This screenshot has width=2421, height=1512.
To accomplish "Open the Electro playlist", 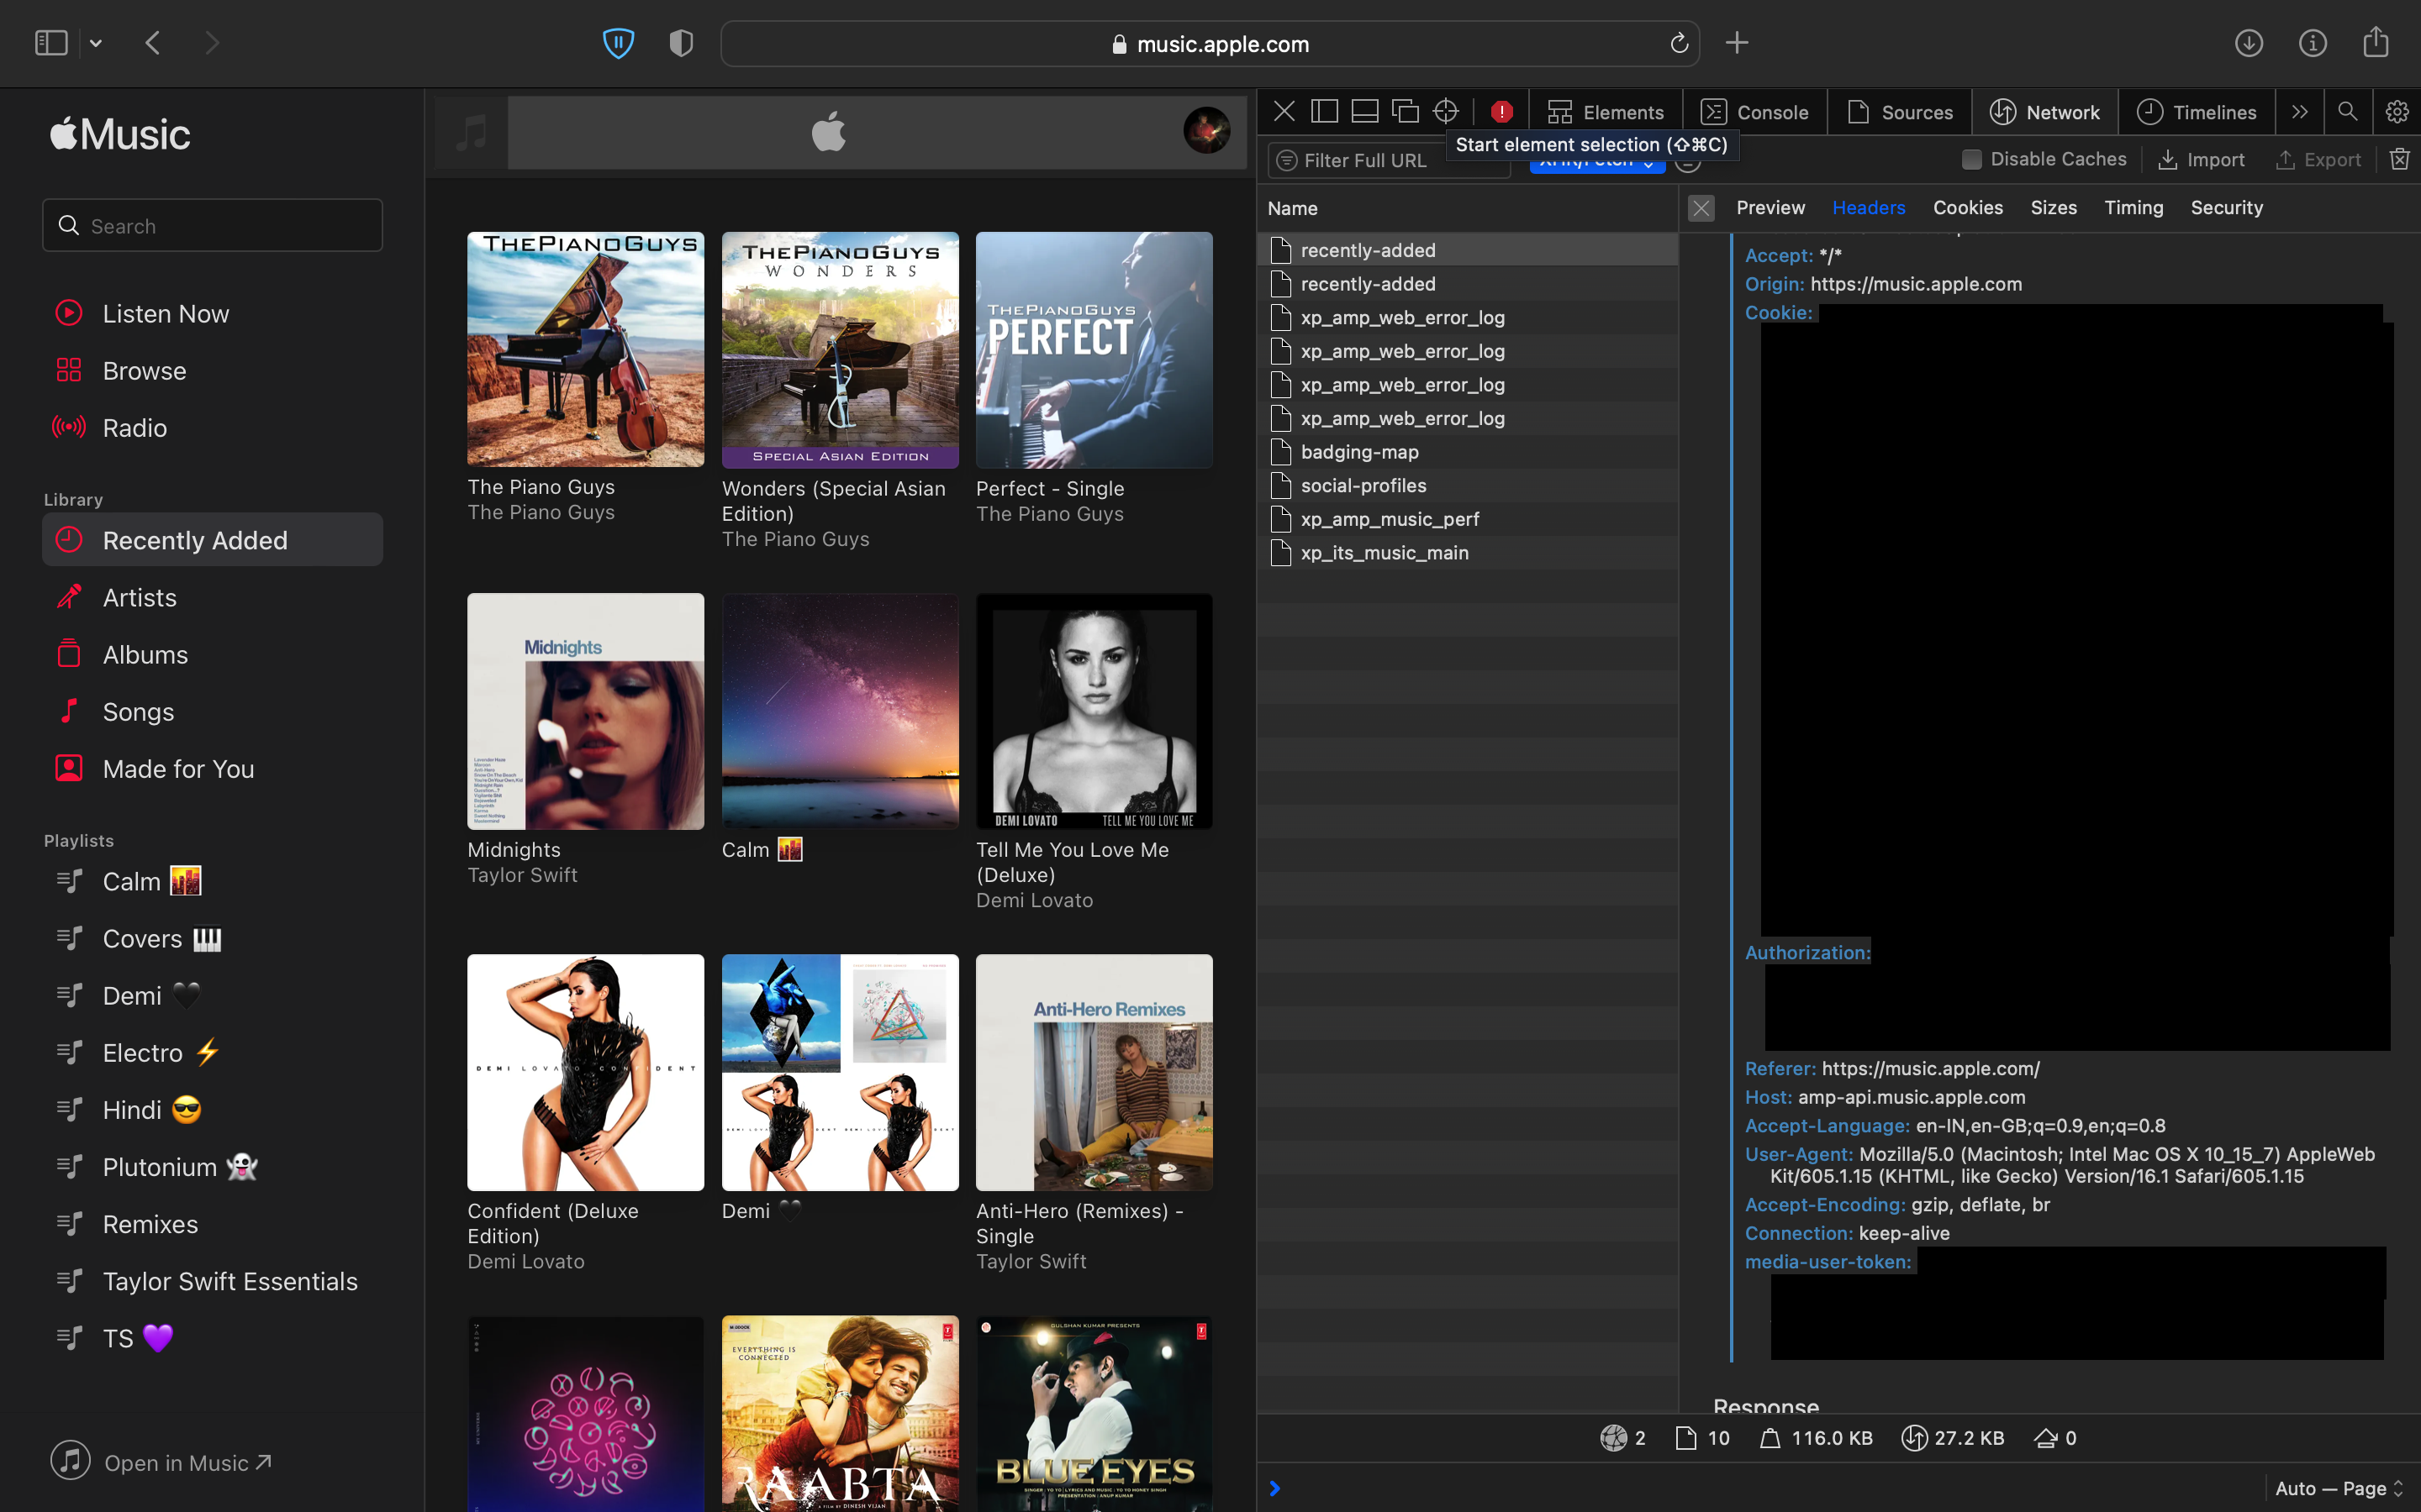I will tap(161, 1052).
